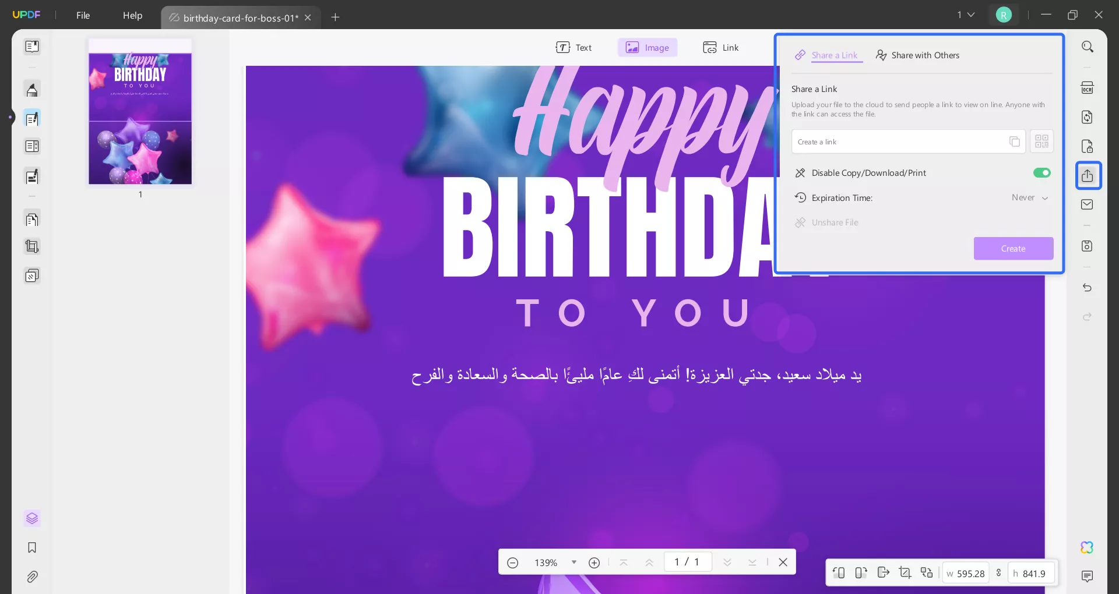Select the page 1 thumbnail
Screen dimensions: 1119x594
pyautogui.click(x=140, y=112)
